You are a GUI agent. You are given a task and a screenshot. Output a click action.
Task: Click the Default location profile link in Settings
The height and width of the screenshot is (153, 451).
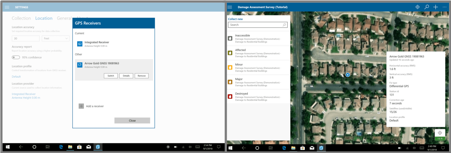tap(16, 77)
